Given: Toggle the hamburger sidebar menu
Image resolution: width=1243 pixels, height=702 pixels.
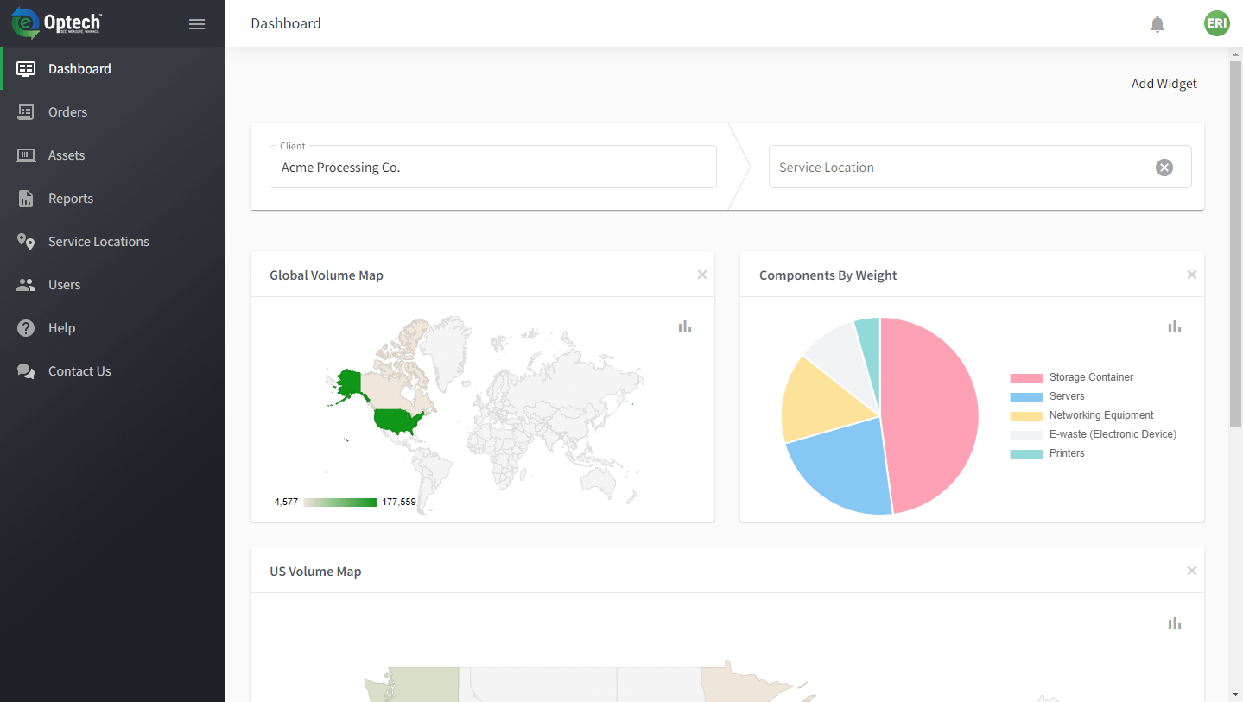Looking at the screenshot, I should 197,24.
